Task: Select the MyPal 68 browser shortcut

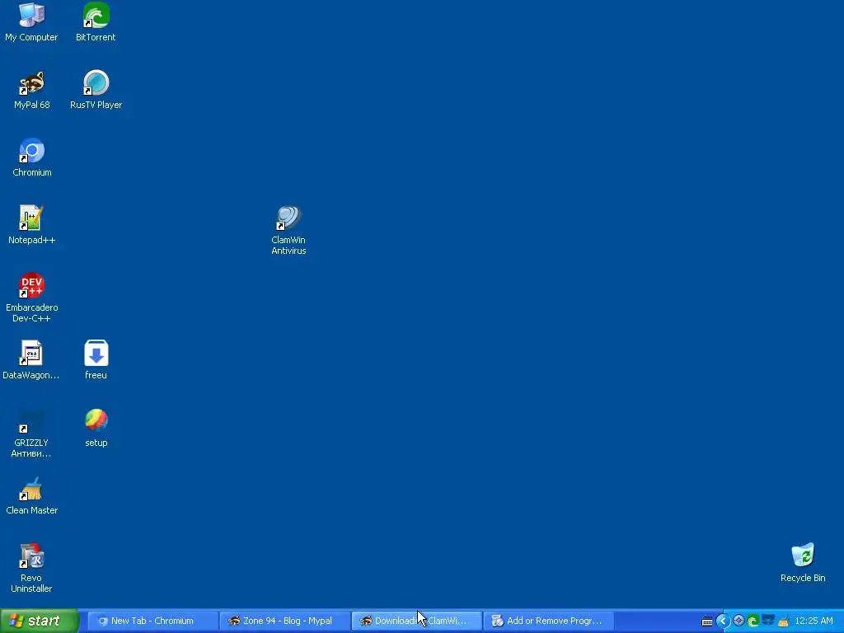Action: (x=32, y=90)
